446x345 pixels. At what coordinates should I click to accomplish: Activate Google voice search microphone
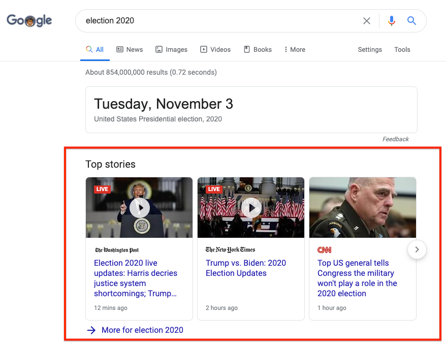(x=391, y=21)
